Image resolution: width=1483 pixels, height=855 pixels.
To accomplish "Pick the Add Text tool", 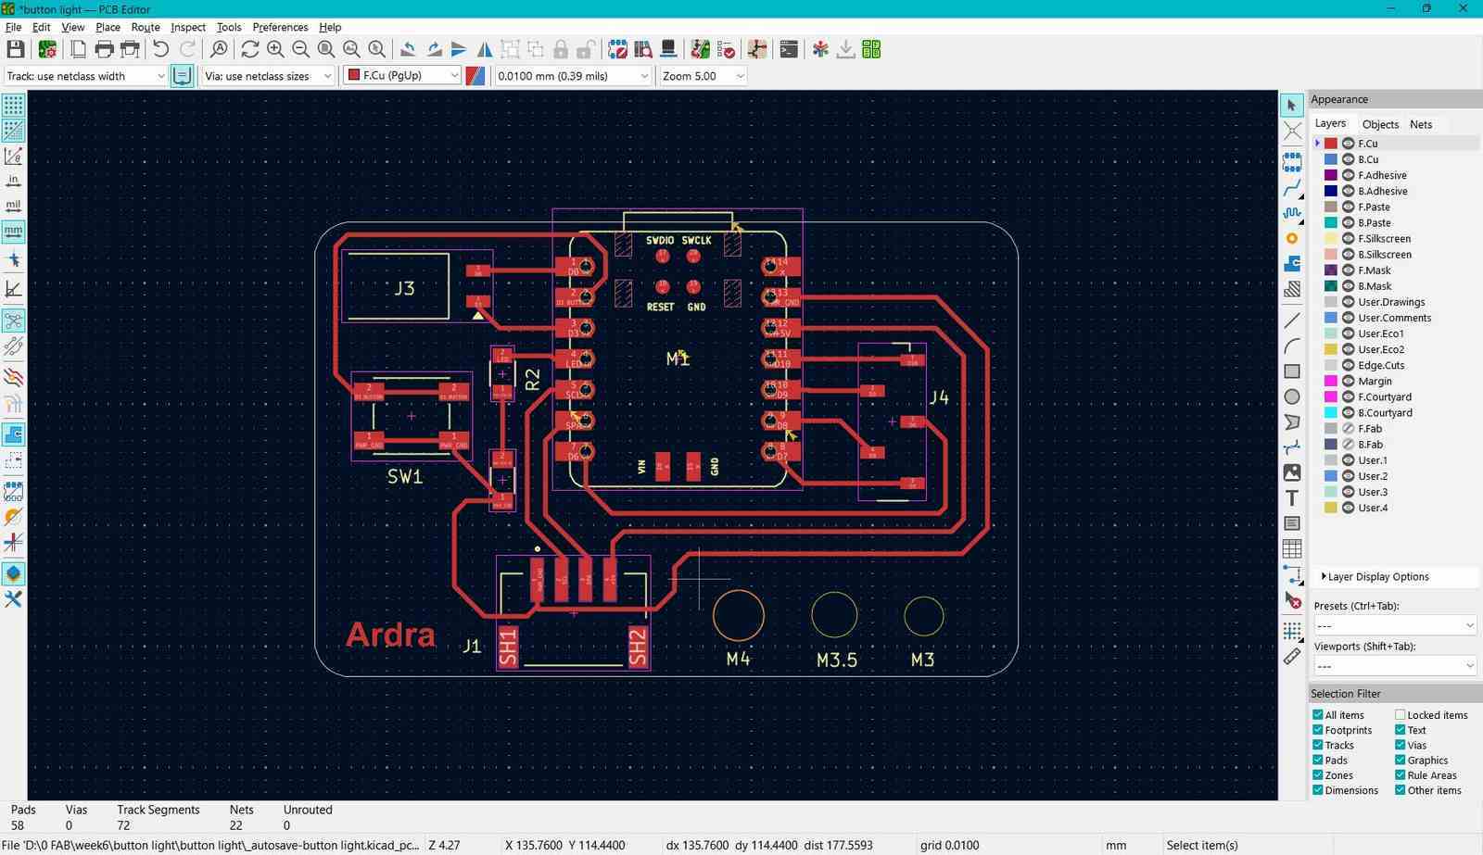I will pyautogui.click(x=1292, y=498).
